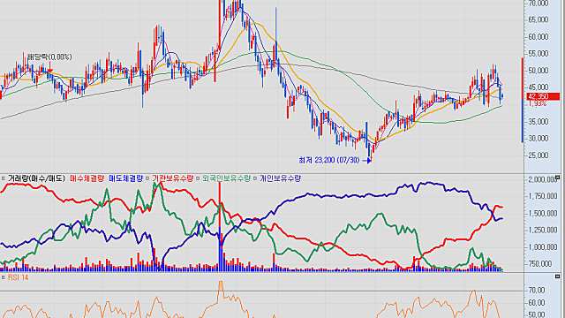The height and width of the screenshot is (318, 565).
Task: Click the volume panel maximize icon
Action: click(557, 178)
